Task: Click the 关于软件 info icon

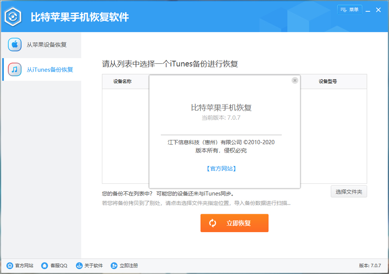Action: [x=79, y=265]
